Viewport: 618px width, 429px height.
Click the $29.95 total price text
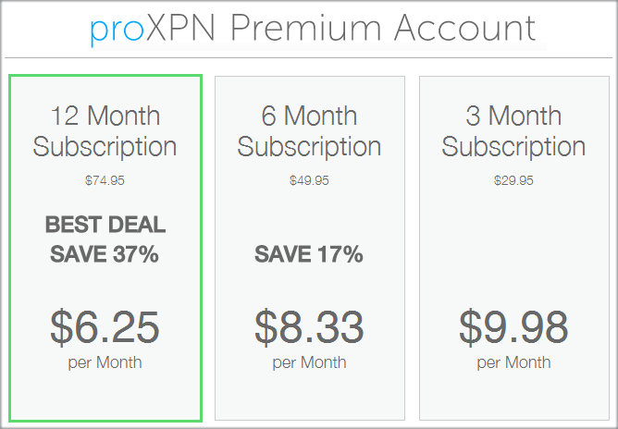(x=513, y=180)
